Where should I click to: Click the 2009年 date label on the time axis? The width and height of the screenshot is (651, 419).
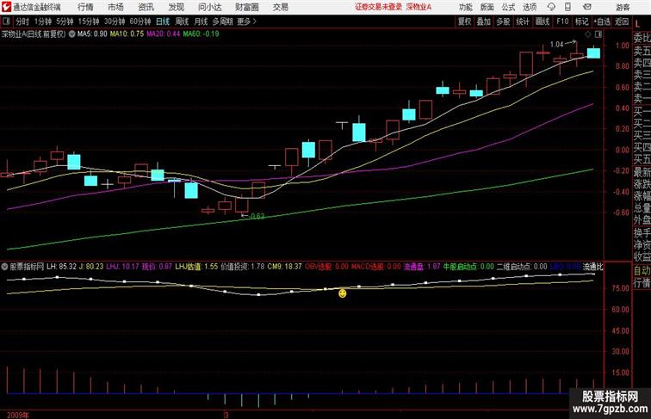pos(18,415)
